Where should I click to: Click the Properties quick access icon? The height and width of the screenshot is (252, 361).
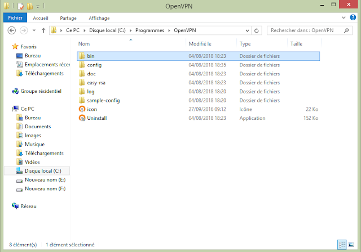[x=21, y=6]
